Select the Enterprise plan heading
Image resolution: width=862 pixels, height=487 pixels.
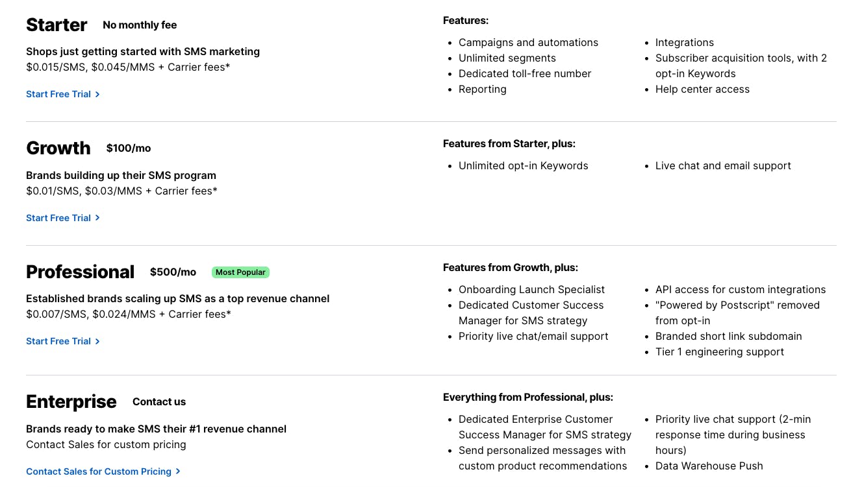click(71, 401)
